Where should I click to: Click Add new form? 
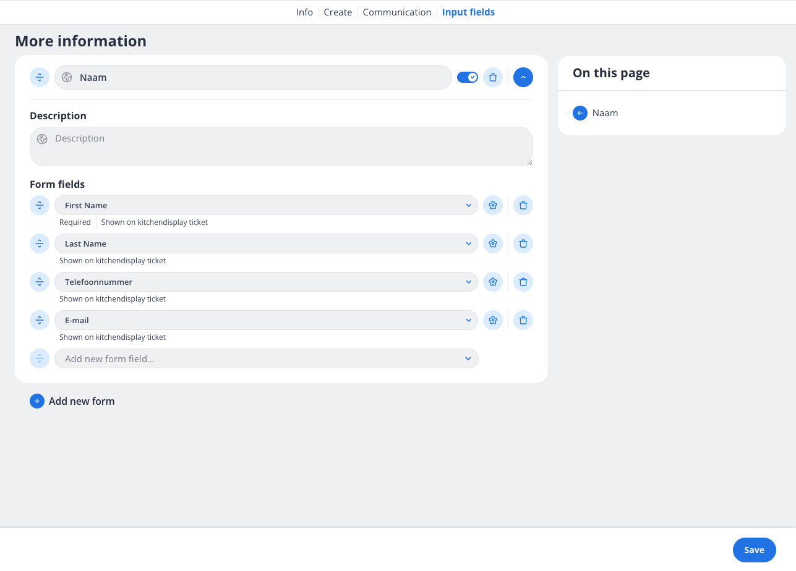(72, 400)
